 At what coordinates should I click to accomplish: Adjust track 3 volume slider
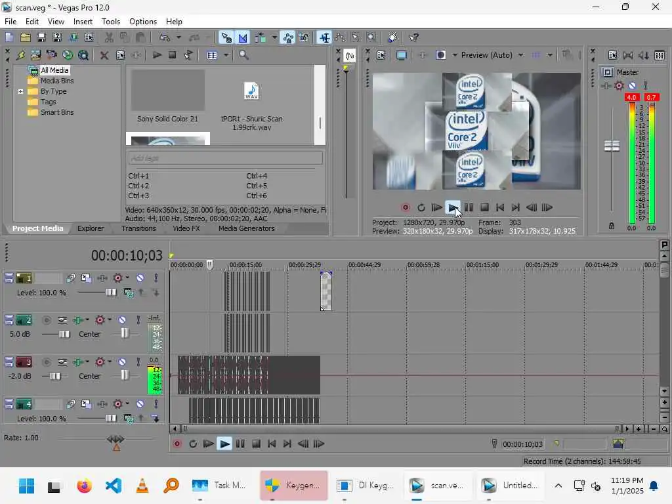pyautogui.click(x=55, y=376)
